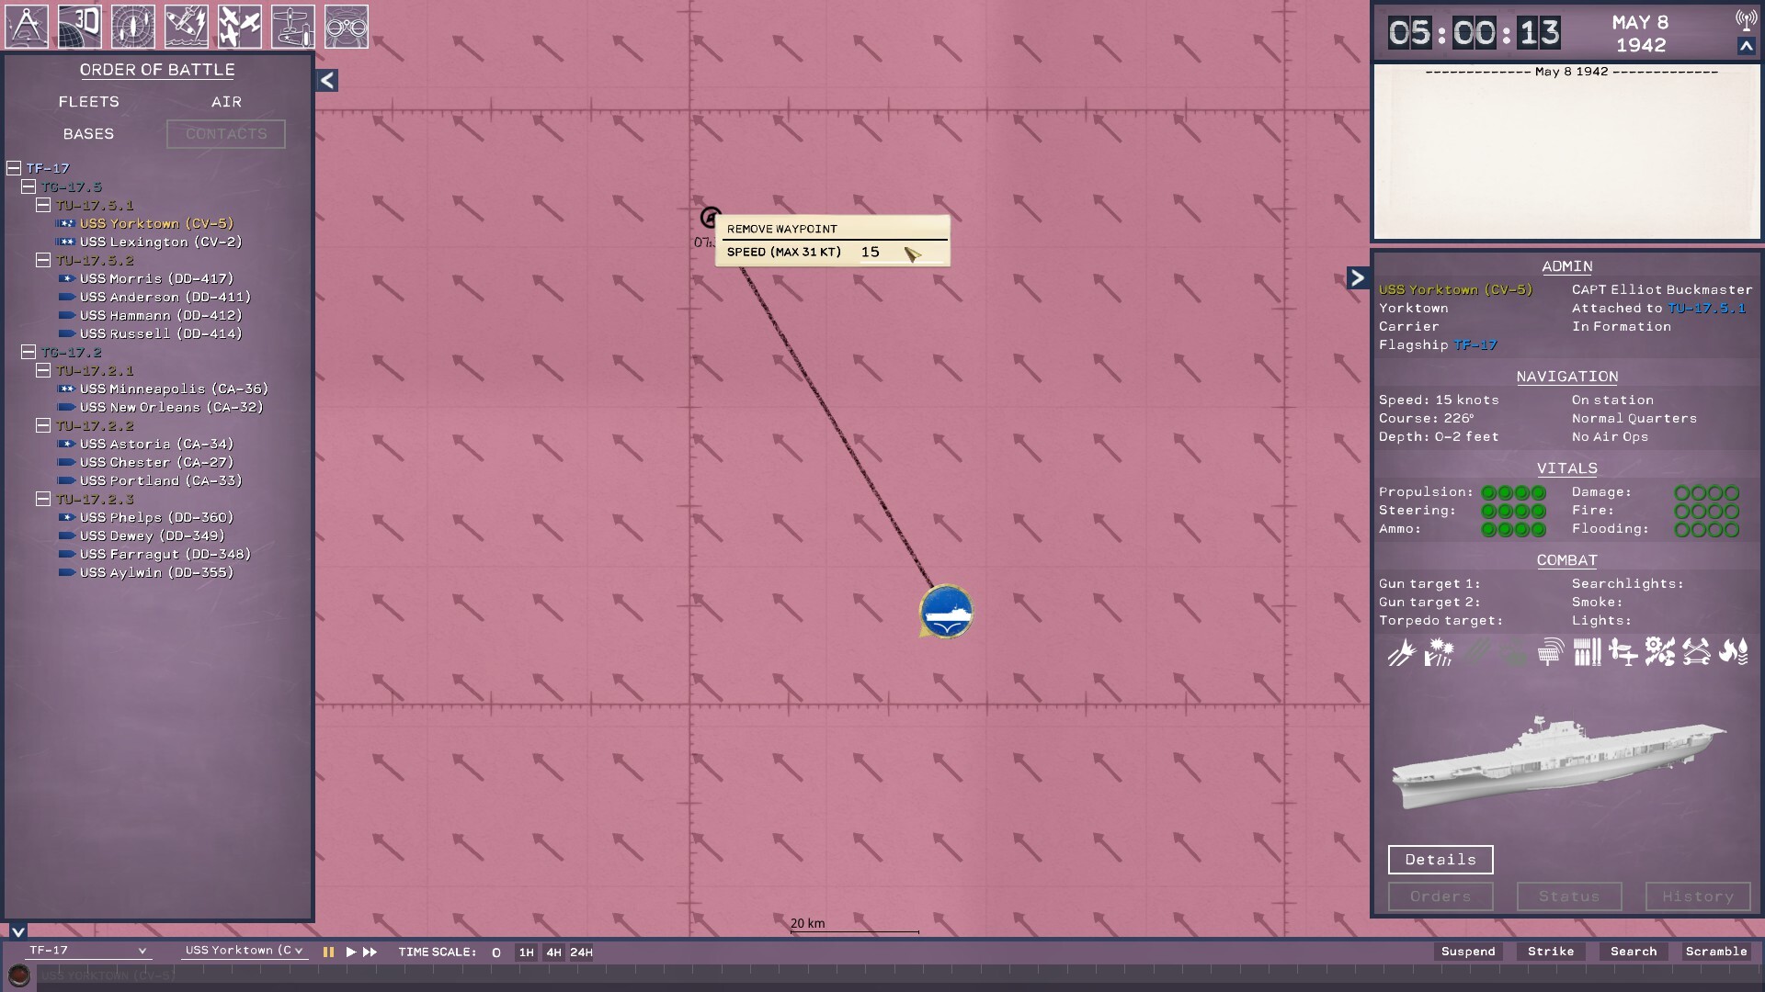Select the Bases tab
The height and width of the screenshot is (992, 1765).
pyautogui.click(x=89, y=134)
